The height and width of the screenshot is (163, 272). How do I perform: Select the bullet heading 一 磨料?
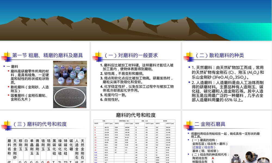coord(12,67)
